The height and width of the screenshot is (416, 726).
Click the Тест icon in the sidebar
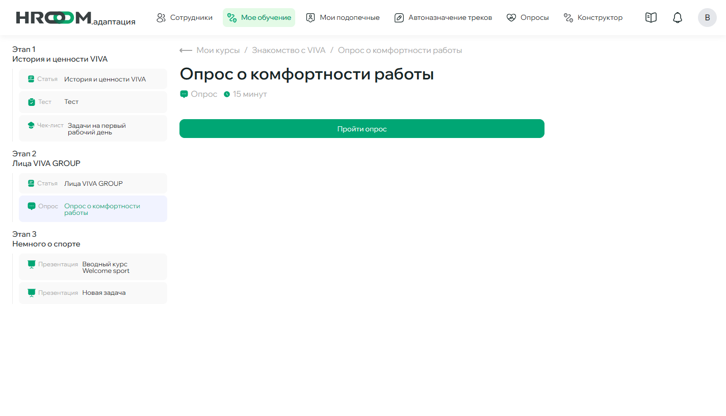[31, 102]
